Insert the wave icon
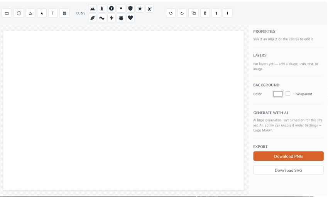 102,18
